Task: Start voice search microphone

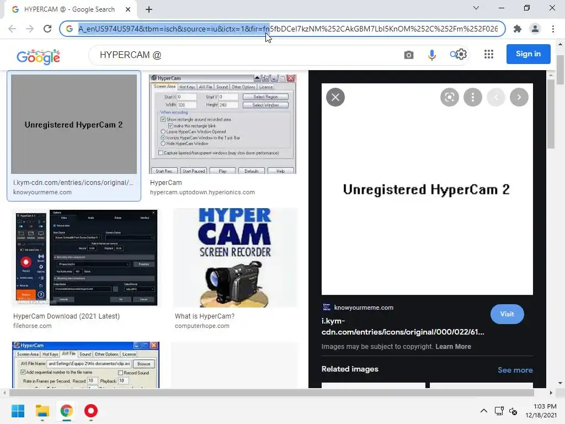Action: pyautogui.click(x=431, y=55)
